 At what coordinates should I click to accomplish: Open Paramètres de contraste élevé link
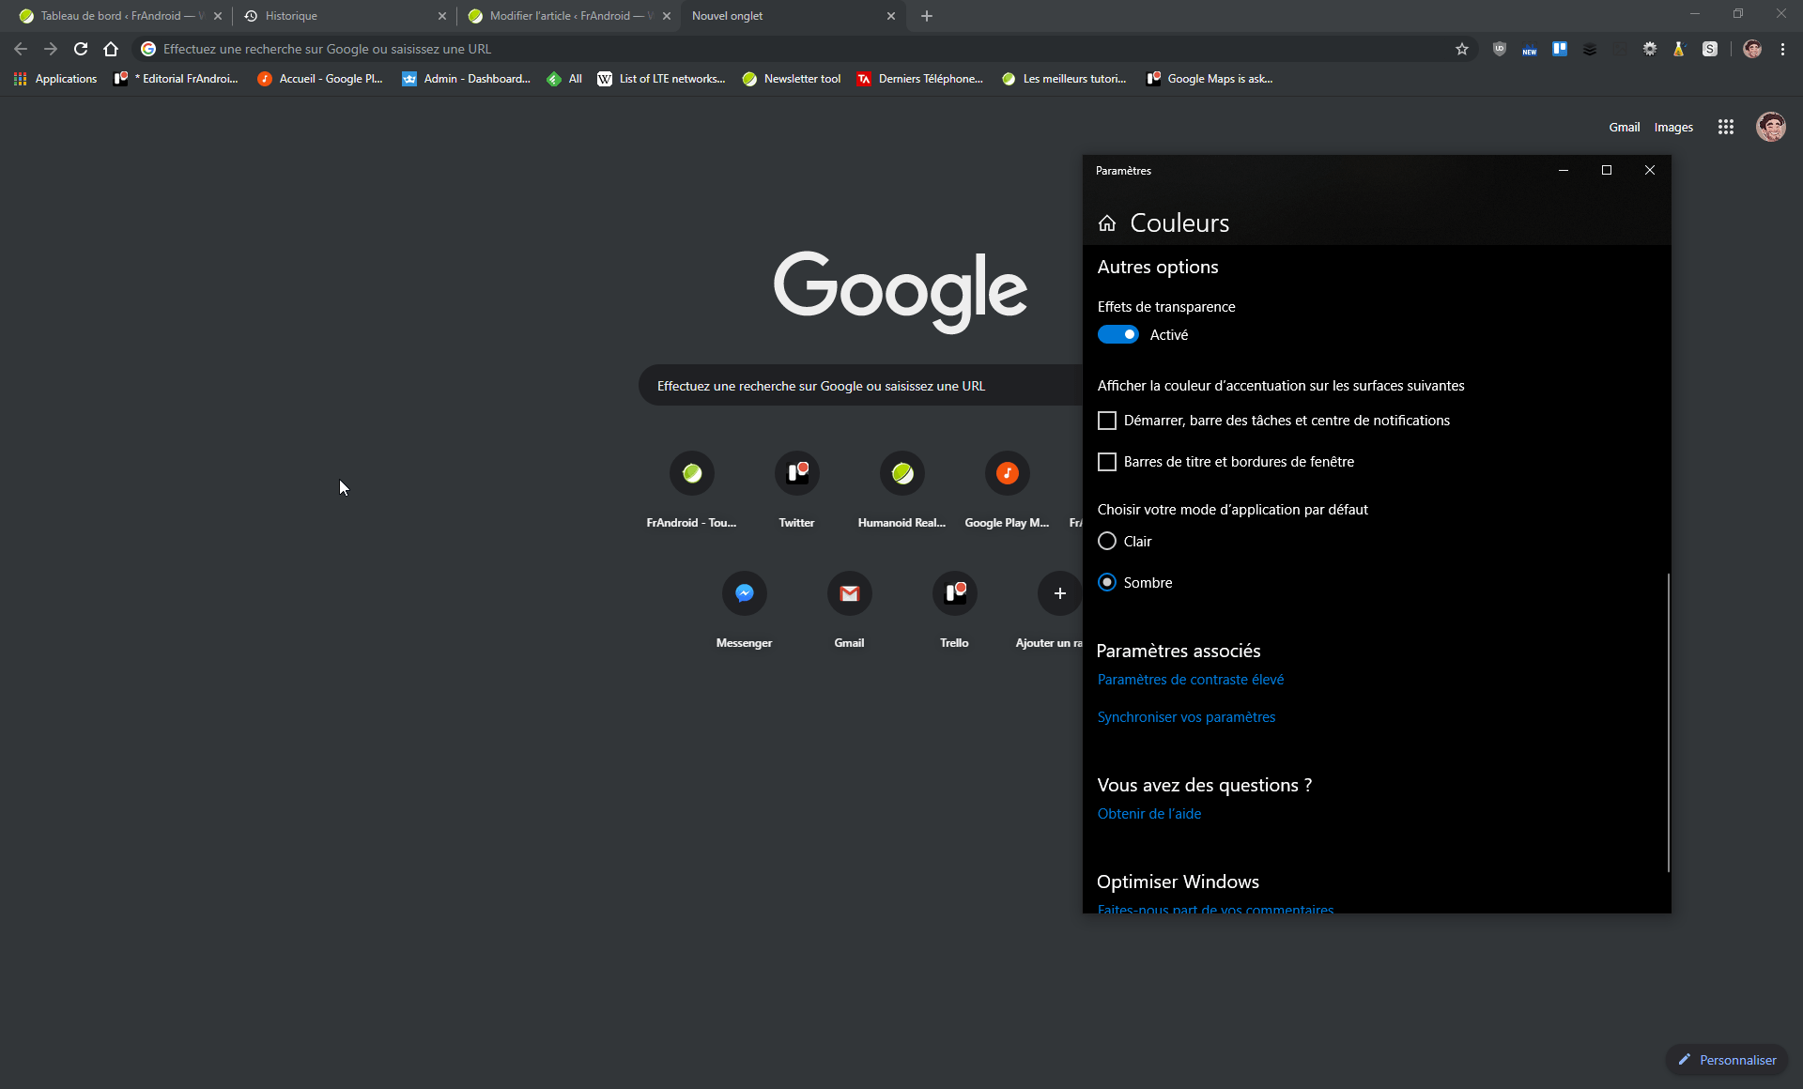point(1190,680)
